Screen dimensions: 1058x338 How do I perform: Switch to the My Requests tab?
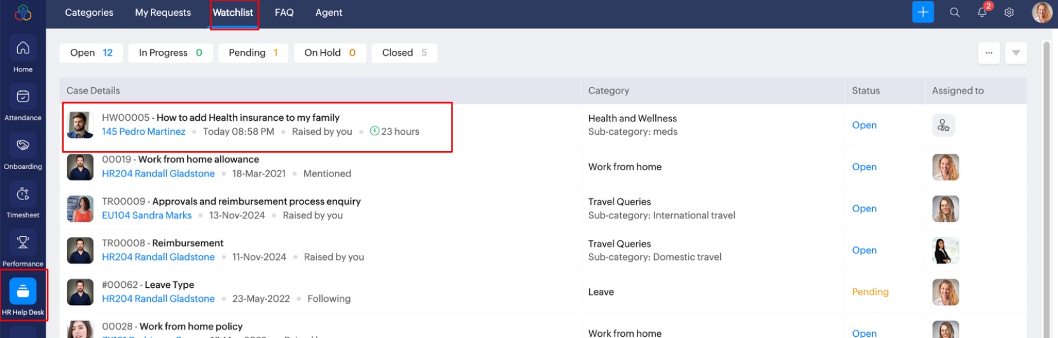click(x=163, y=12)
